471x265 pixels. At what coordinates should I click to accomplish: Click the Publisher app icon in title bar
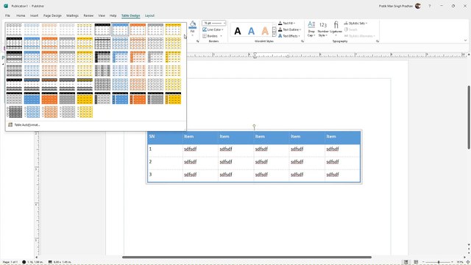pos(6,6)
